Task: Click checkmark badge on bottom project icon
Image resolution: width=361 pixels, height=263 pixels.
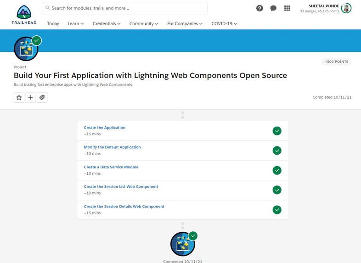Action: [x=193, y=236]
